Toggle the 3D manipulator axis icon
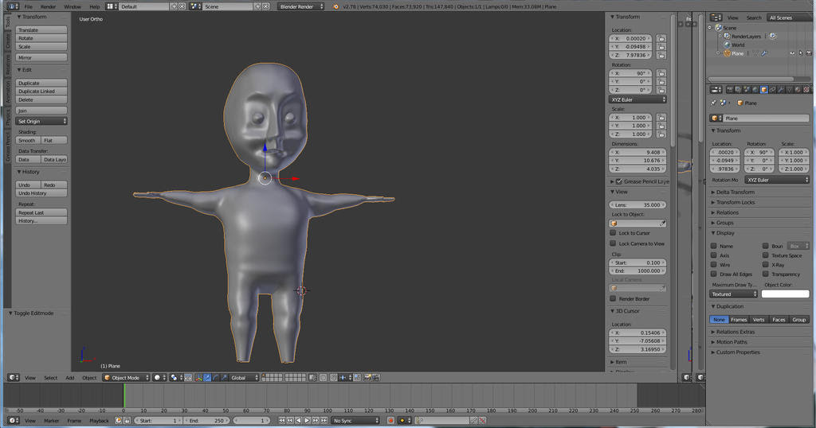The width and height of the screenshot is (816, 428). (x=198, y=378)
